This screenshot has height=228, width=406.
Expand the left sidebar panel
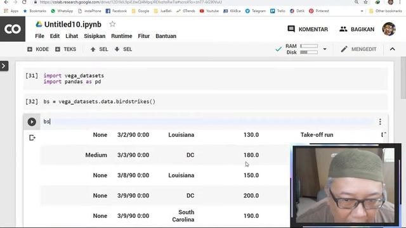[x=4, y=66]
